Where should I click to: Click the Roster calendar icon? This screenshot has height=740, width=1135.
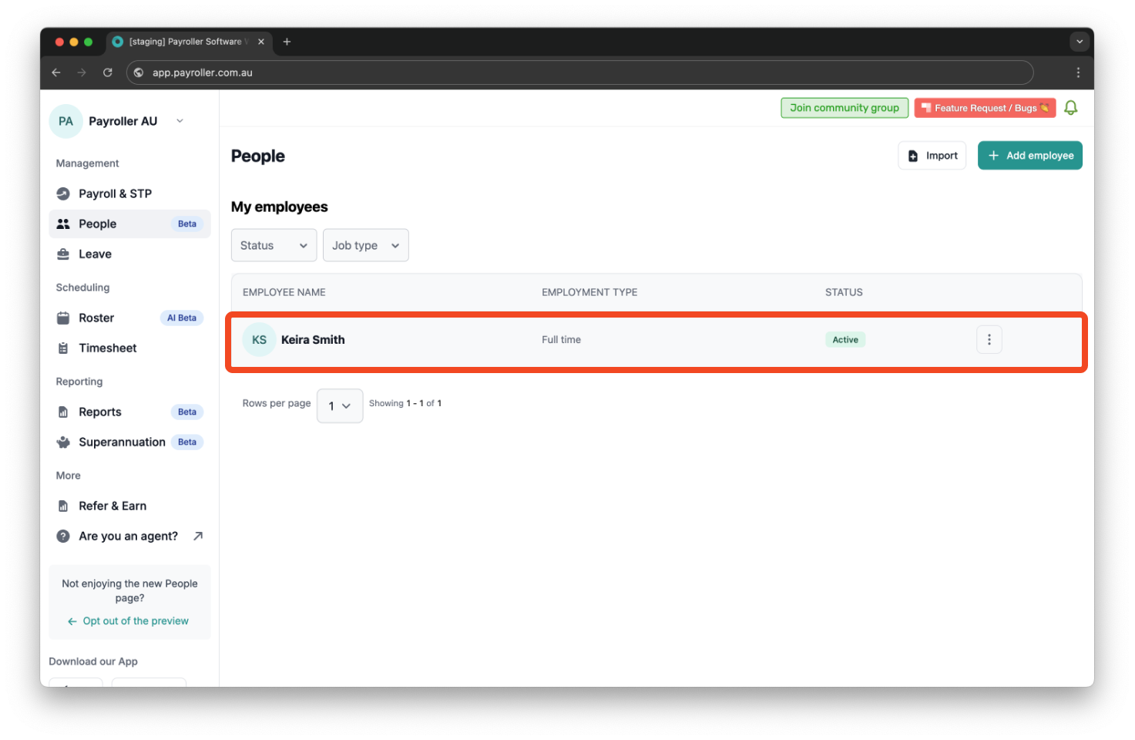coord(64,318)
